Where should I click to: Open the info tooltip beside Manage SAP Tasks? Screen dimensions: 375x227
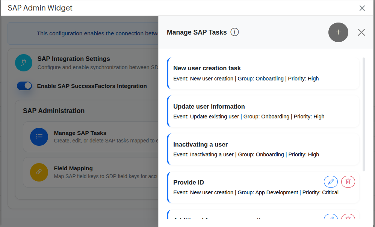(235, 32)
